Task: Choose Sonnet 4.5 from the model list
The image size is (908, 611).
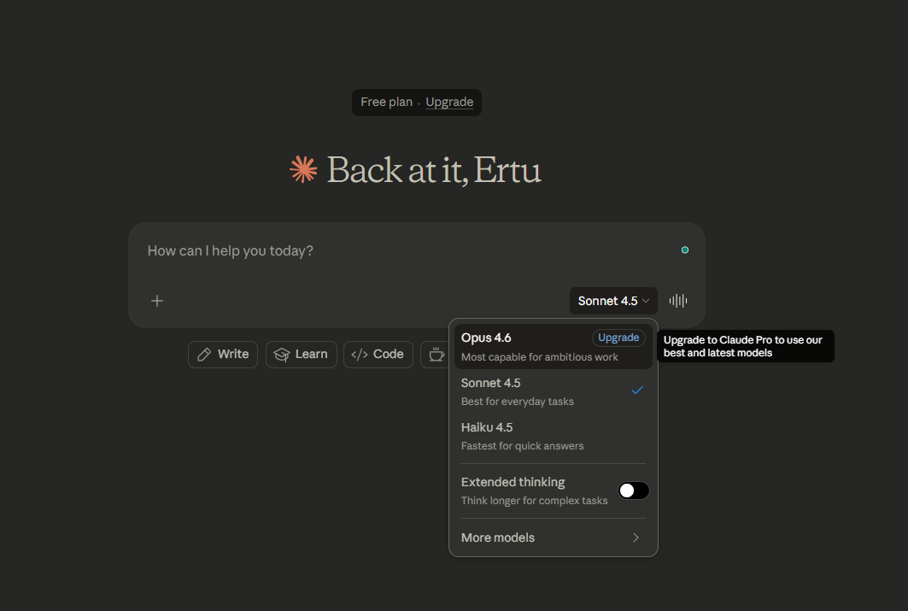Action: (553, 391)
